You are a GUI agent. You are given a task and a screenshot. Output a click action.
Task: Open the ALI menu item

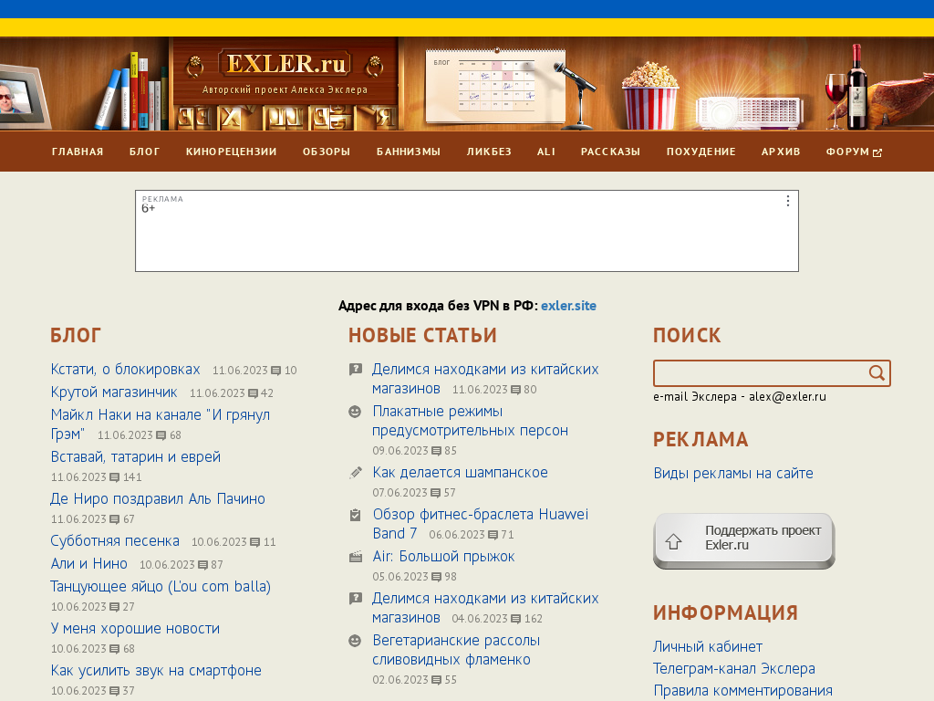pos(546,152)
